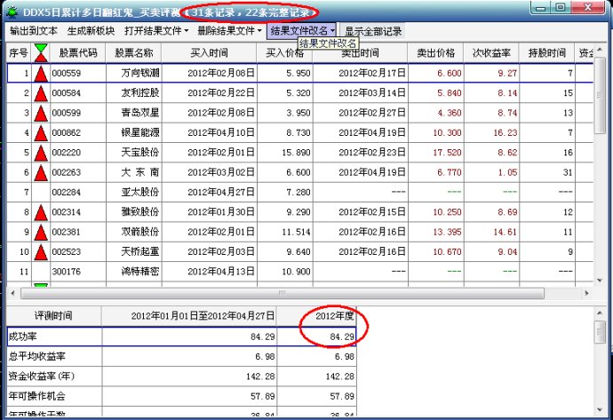Click return rate 14.61 cell

click(x=492, y=233)
